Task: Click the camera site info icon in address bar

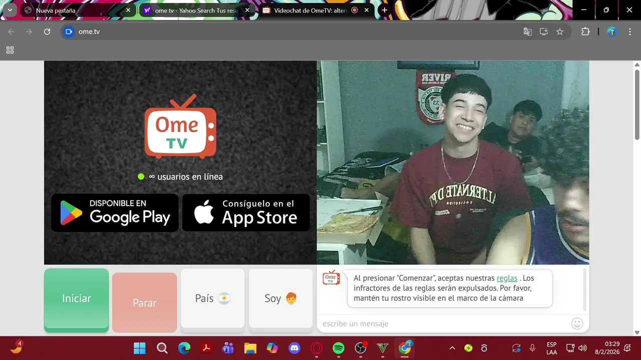Action: pyautogui.click(x=69, y=31)
